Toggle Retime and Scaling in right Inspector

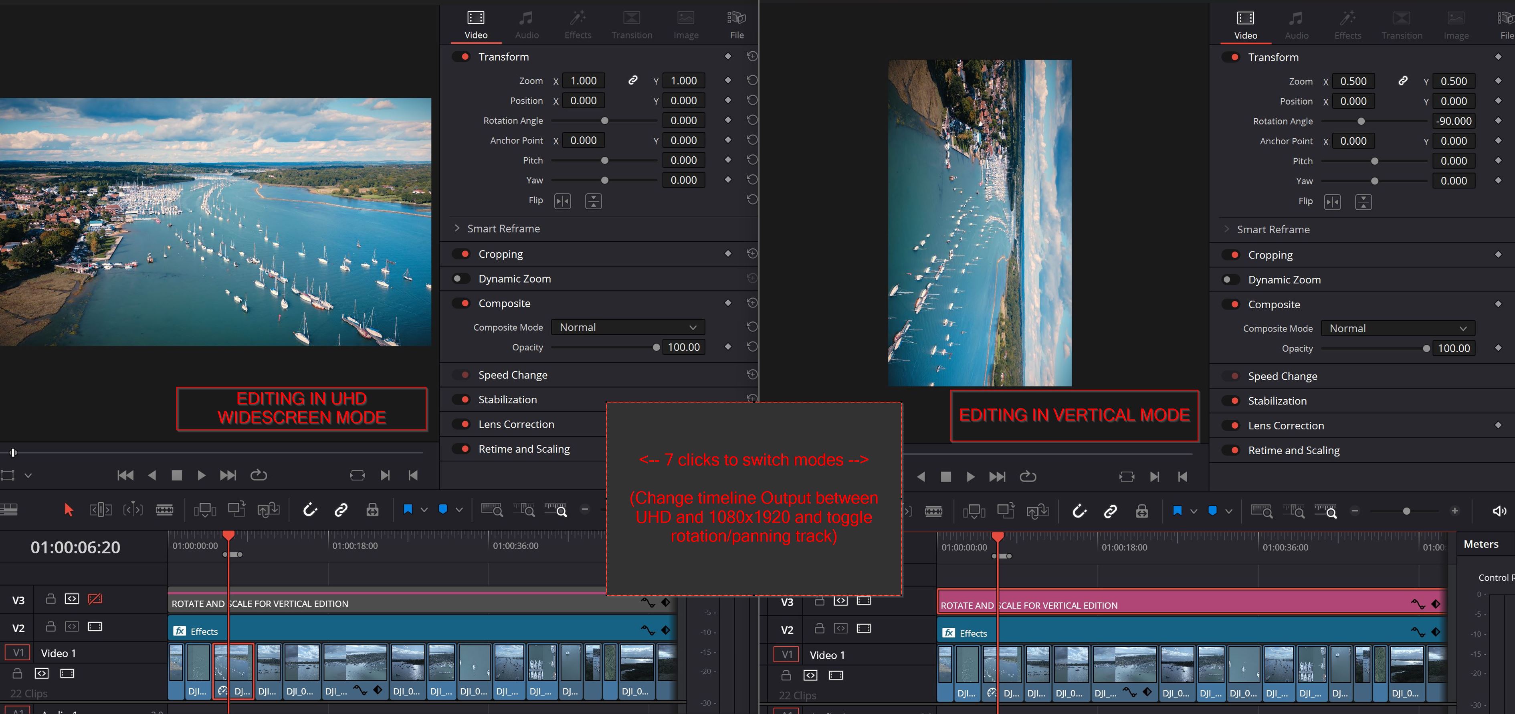[x=1231, y=451]
